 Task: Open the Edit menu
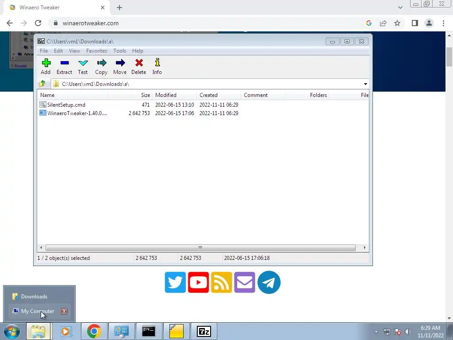[x=58, y=51]
